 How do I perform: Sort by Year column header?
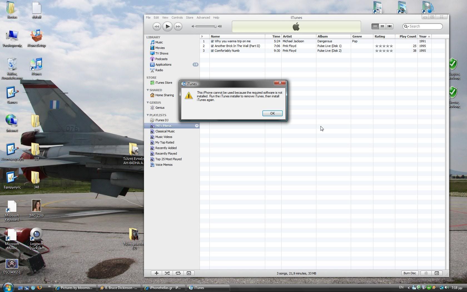click(424, 36)
